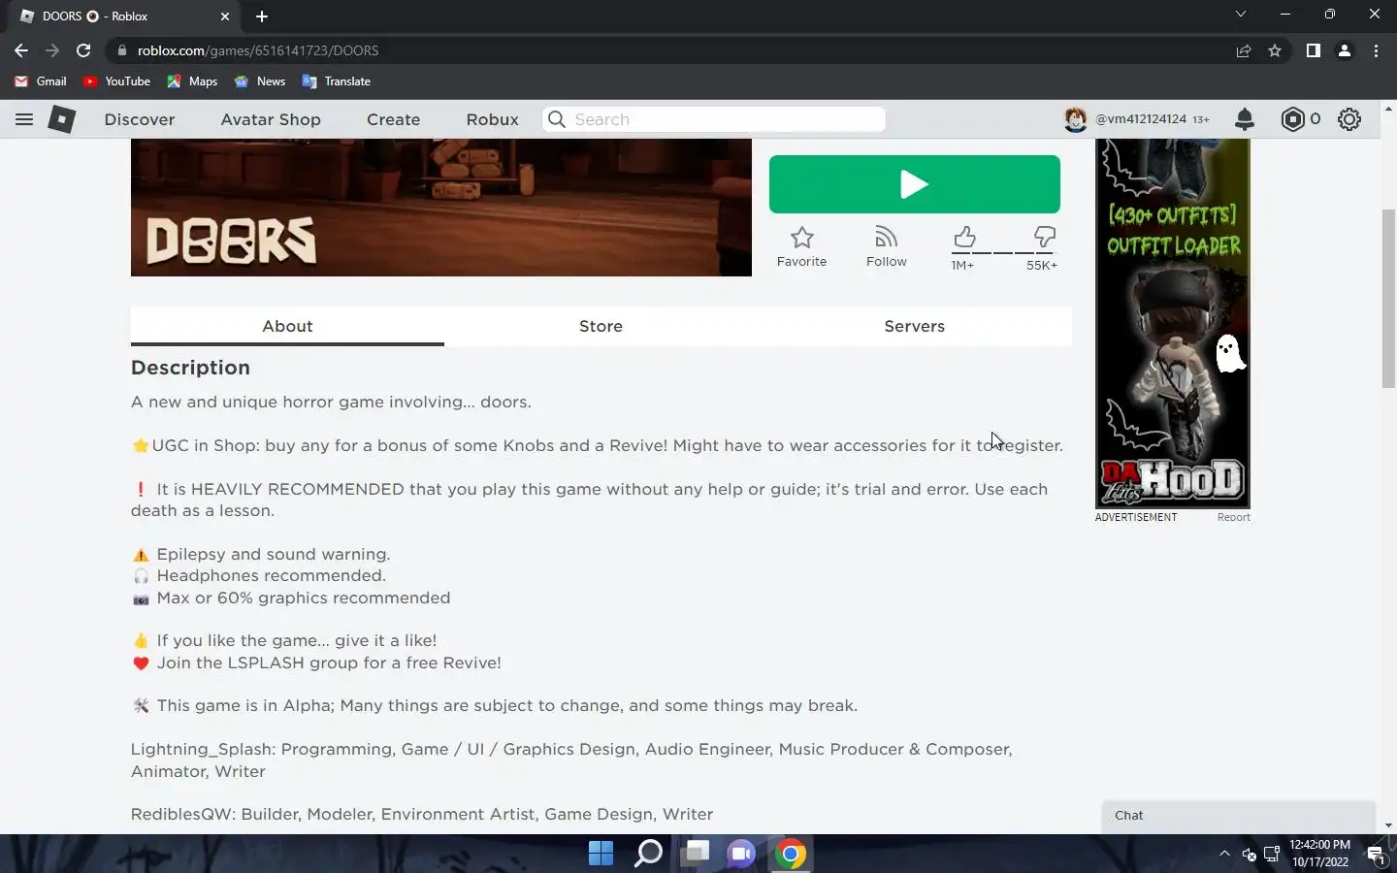Show hidden system tray icons

tap(1224, 854)
